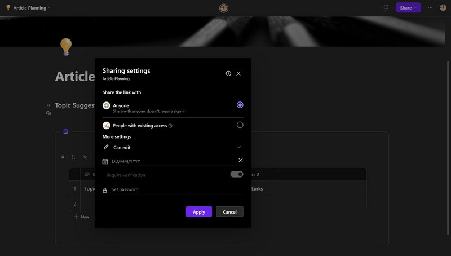Image resolution: width=451 pixels, height=256 pixels.
Task: Click the Cancel button
Action: point(229,212)
